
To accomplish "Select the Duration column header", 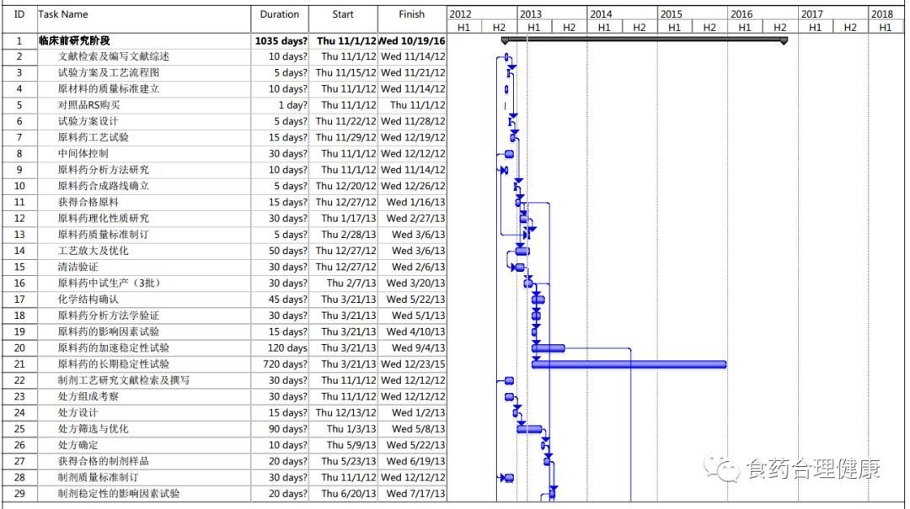I will (x=279, y=14).
